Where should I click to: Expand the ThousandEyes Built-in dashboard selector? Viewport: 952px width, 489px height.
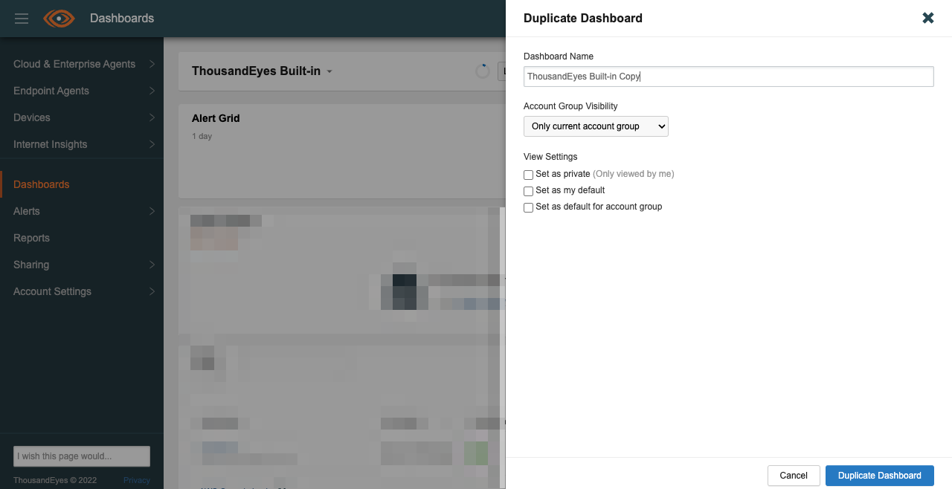pyautogui.click(x=262, y=71)
